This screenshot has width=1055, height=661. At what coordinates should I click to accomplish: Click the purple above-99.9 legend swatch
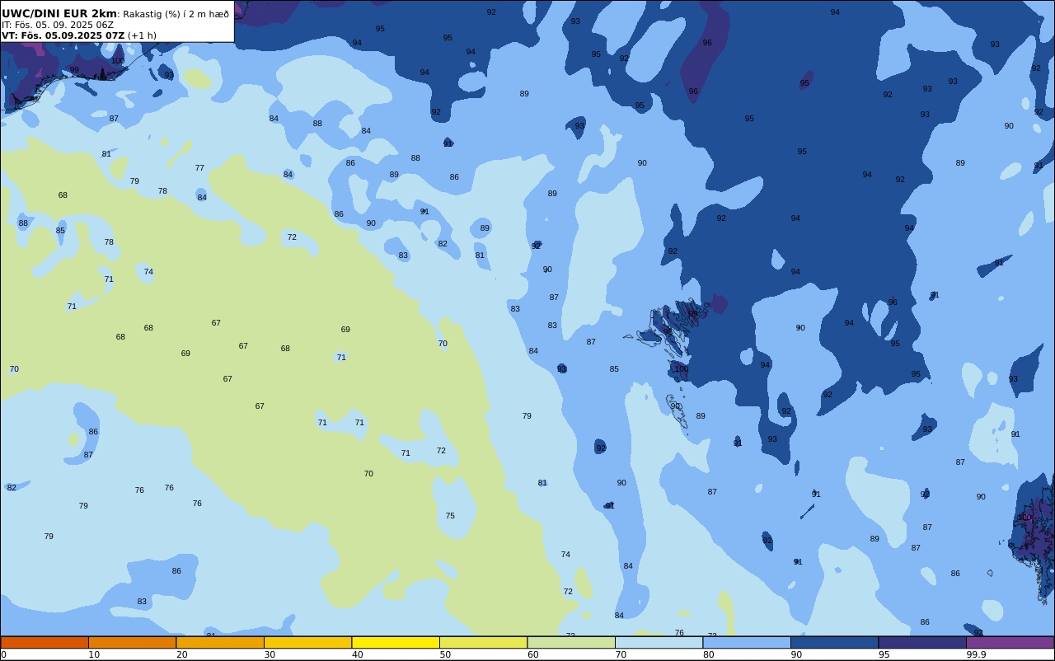click(1010, 642)
